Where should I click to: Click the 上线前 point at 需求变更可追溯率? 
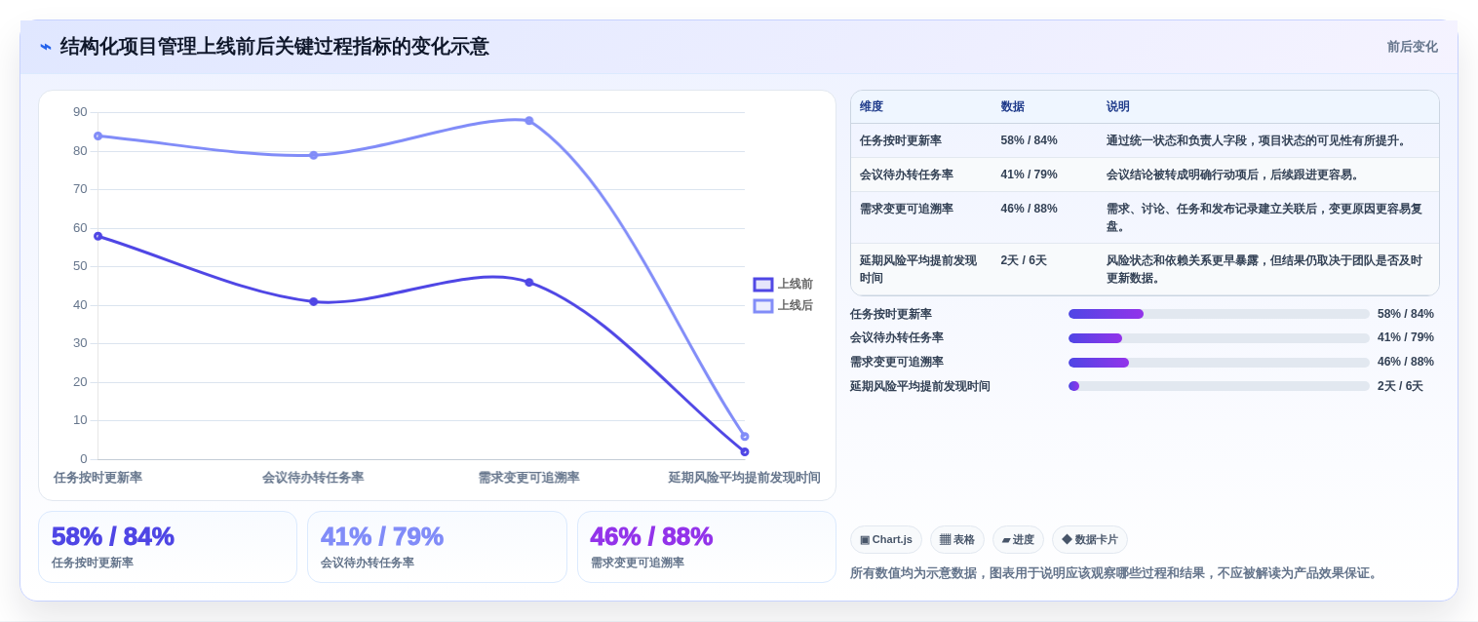click(x=529, y=283)
